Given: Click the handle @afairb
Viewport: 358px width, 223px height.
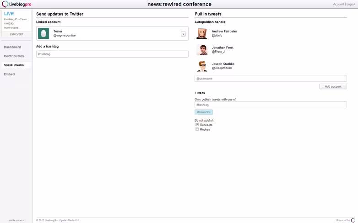Looking at the screenshot, I should point(217,36).
